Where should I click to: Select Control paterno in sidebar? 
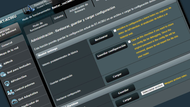[x=24, y=87]
